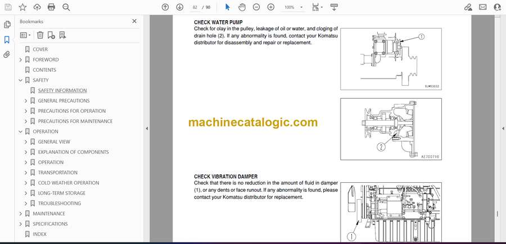
Task: Collapse the SAFETY bookmark section
Action: (21, 80)
